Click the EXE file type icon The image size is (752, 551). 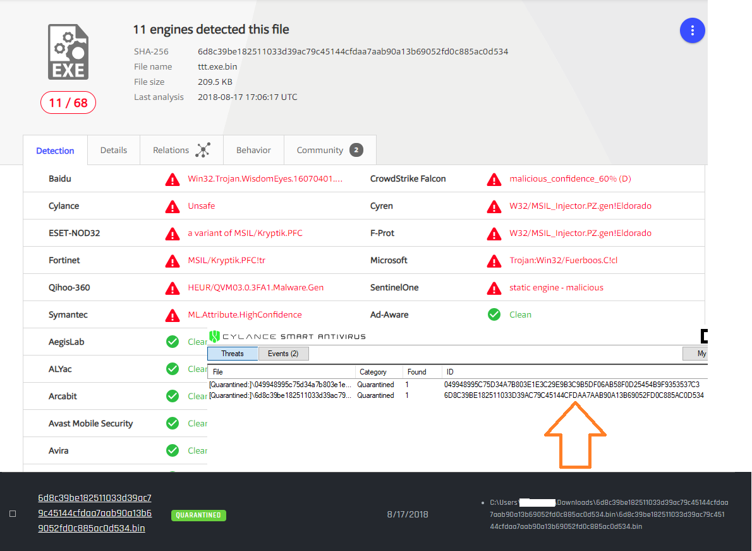tap(68, 52)
